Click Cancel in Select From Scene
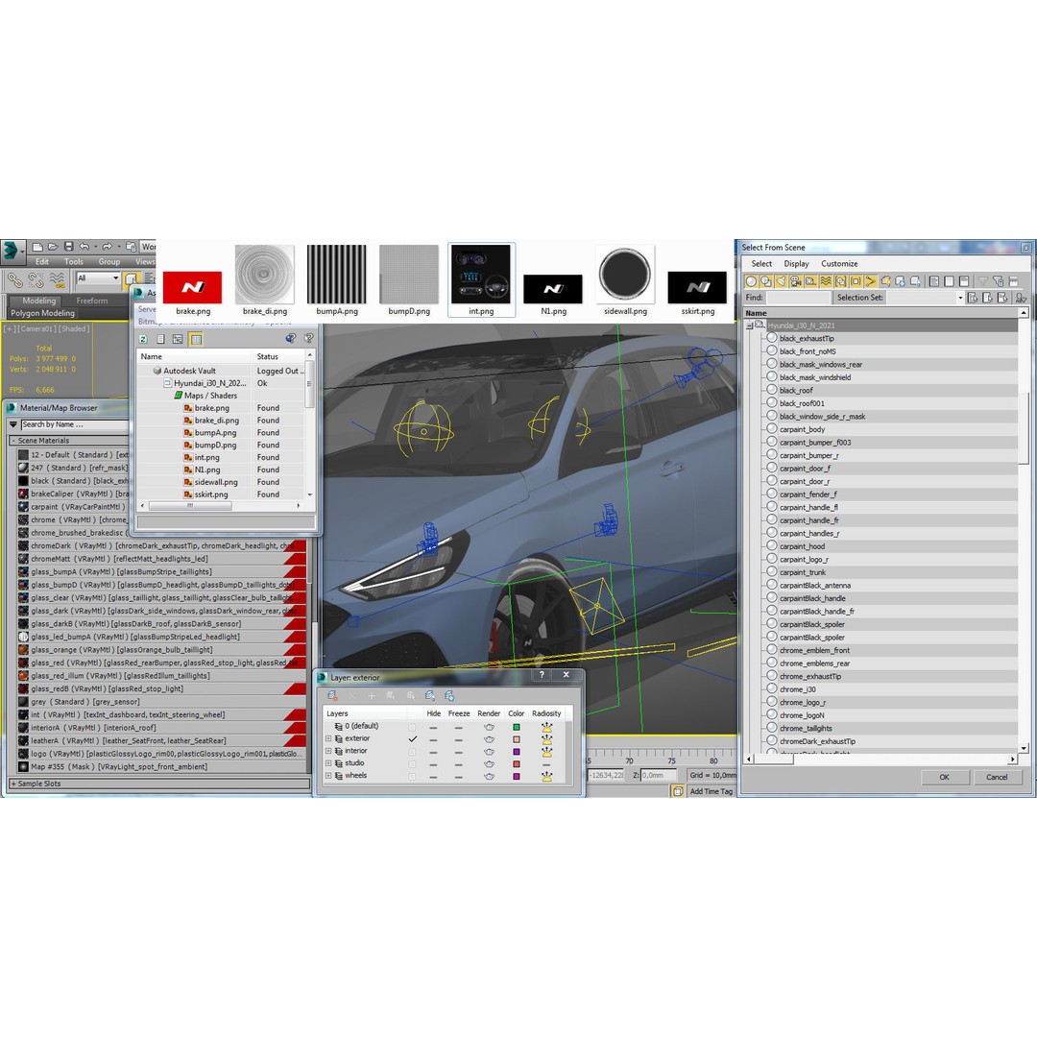This screenshot has width=1037, height=1037. coord(998,778)
